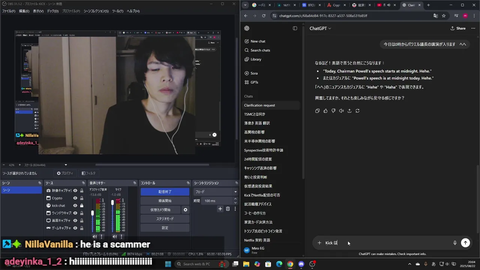The image size is (480, 270).
Task: Open ChatGPT home logo icon
Action: coord(247,28)
